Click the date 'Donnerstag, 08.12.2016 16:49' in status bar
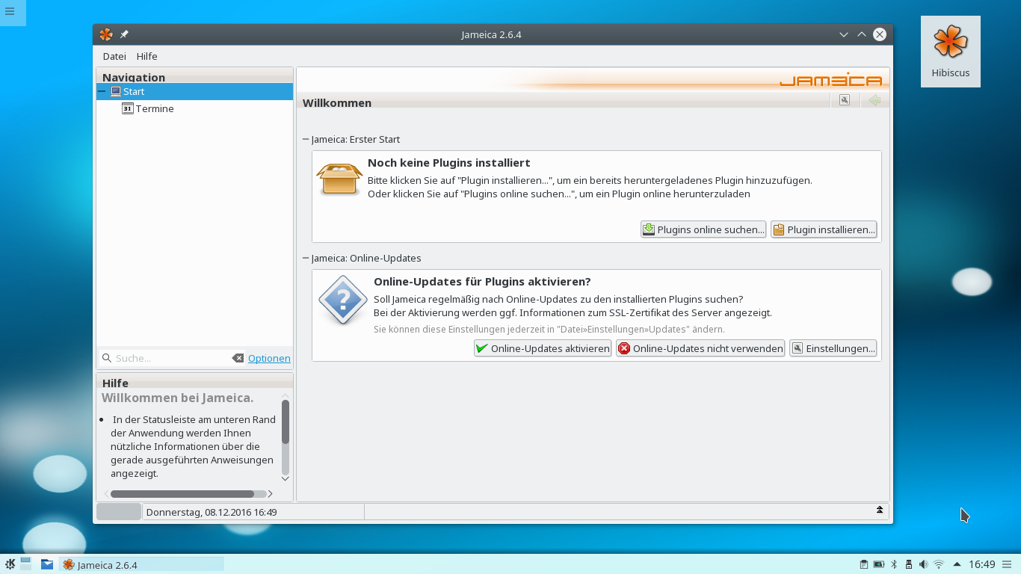This screenshot has width=1021, height=574. coord(212,512)
